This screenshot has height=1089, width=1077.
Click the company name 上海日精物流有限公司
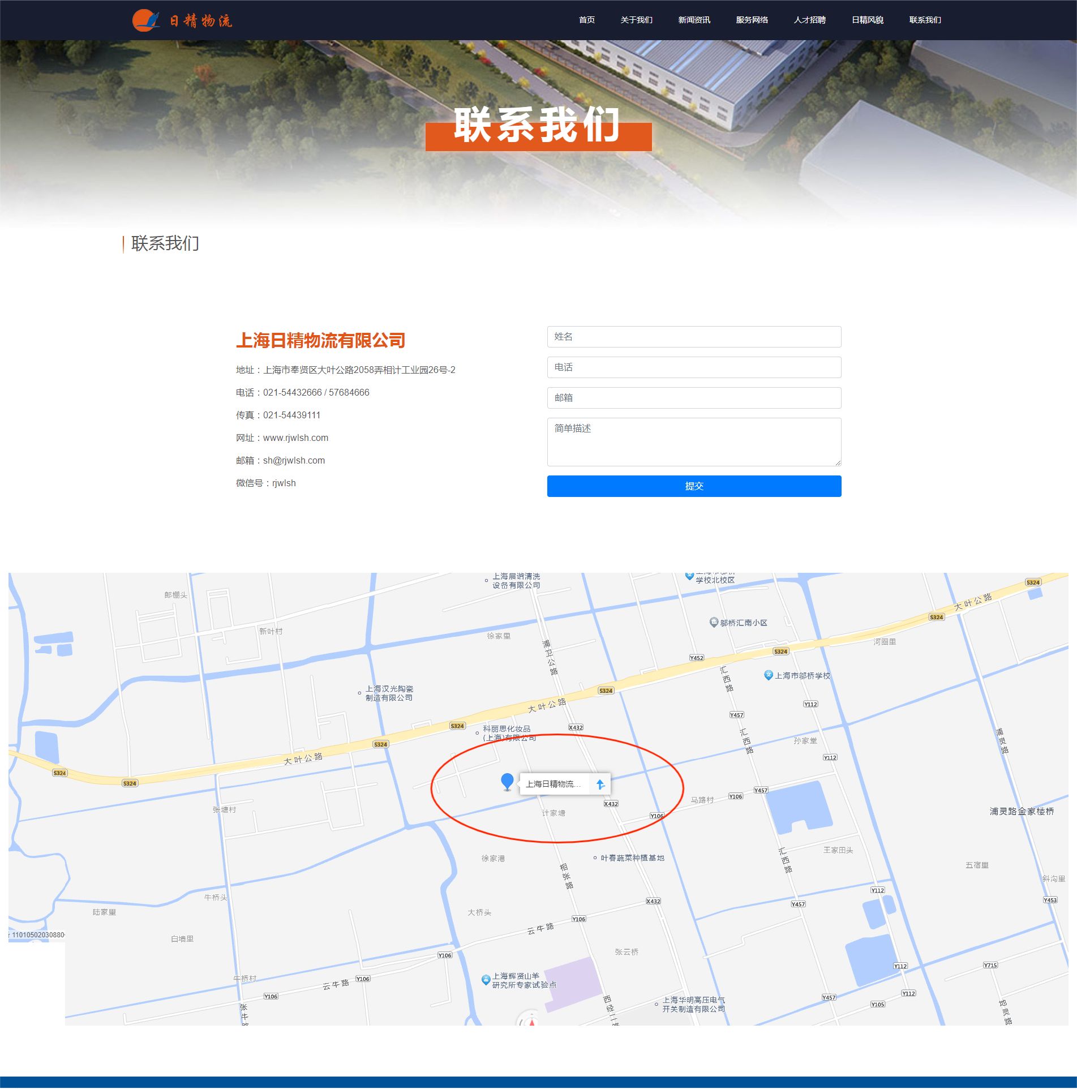(320, 340)
